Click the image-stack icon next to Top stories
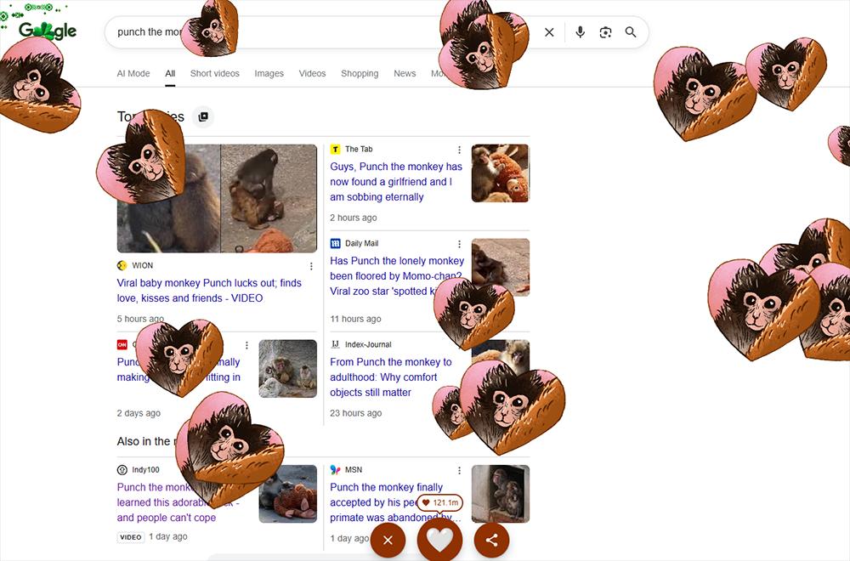This screenshot has width=850, height=561. pos(203,116)
